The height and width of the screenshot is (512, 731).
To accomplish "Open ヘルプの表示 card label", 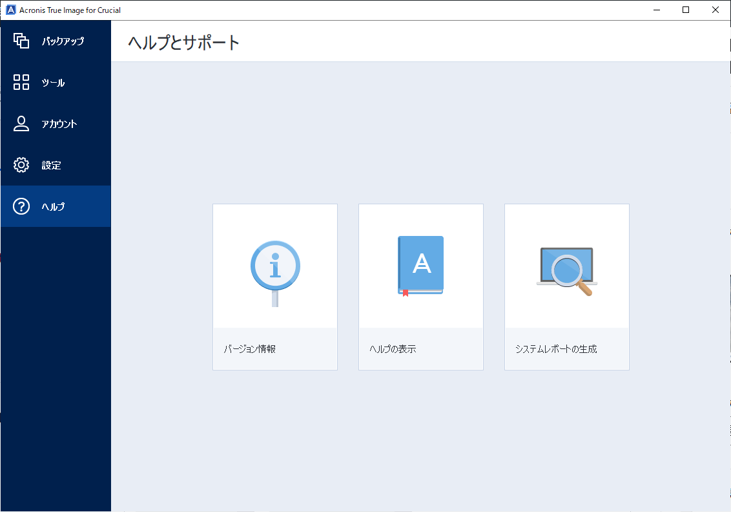I will 393,349.
